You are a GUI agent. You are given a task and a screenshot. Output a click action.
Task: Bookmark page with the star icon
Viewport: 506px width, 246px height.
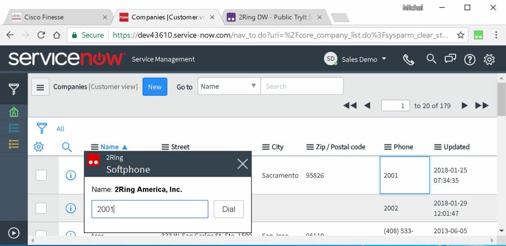[461, 35]
